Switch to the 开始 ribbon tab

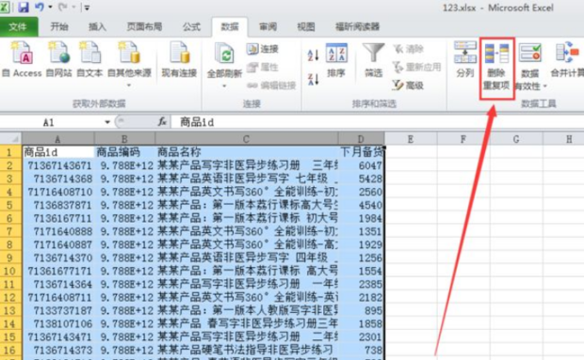tap(59, 26)
